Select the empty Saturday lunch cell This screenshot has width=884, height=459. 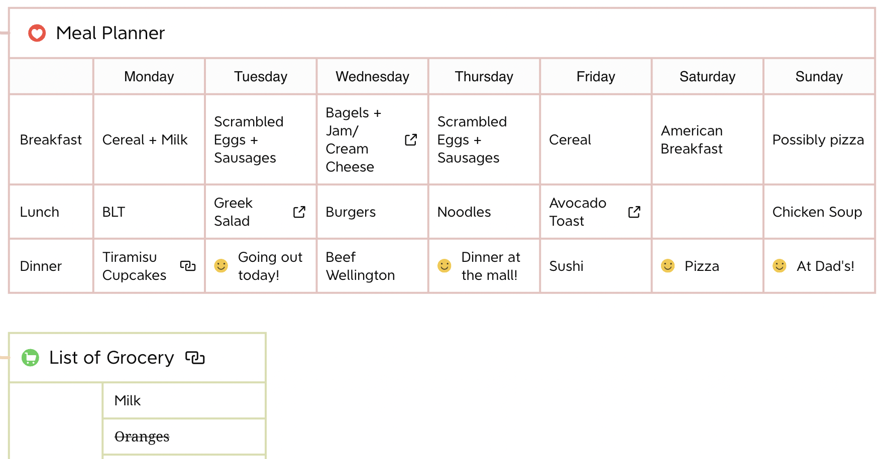(x=708, y=212)
